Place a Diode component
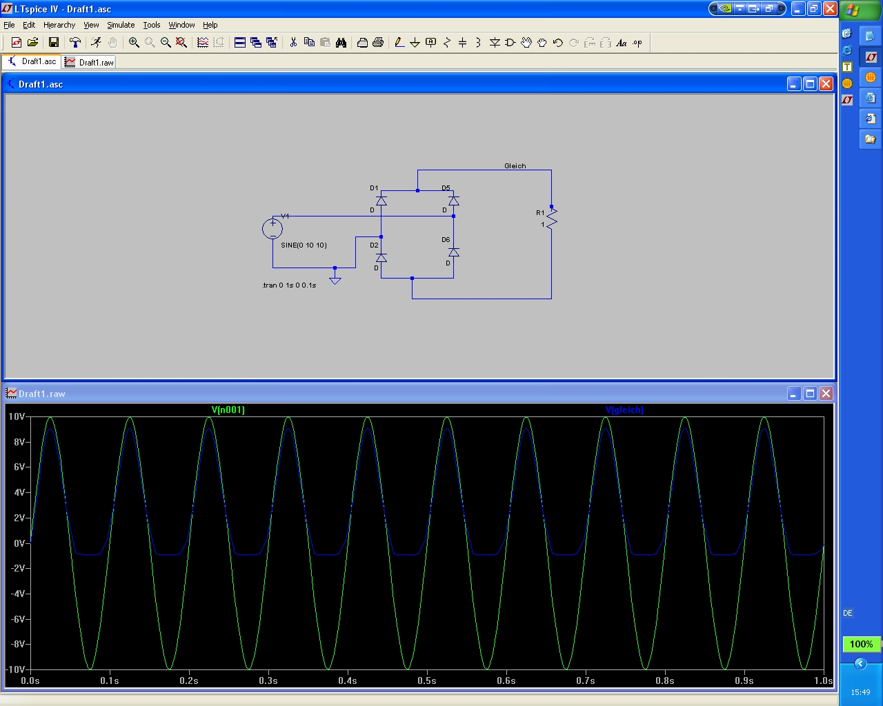883x706 pixels. (x=495, y=43)
